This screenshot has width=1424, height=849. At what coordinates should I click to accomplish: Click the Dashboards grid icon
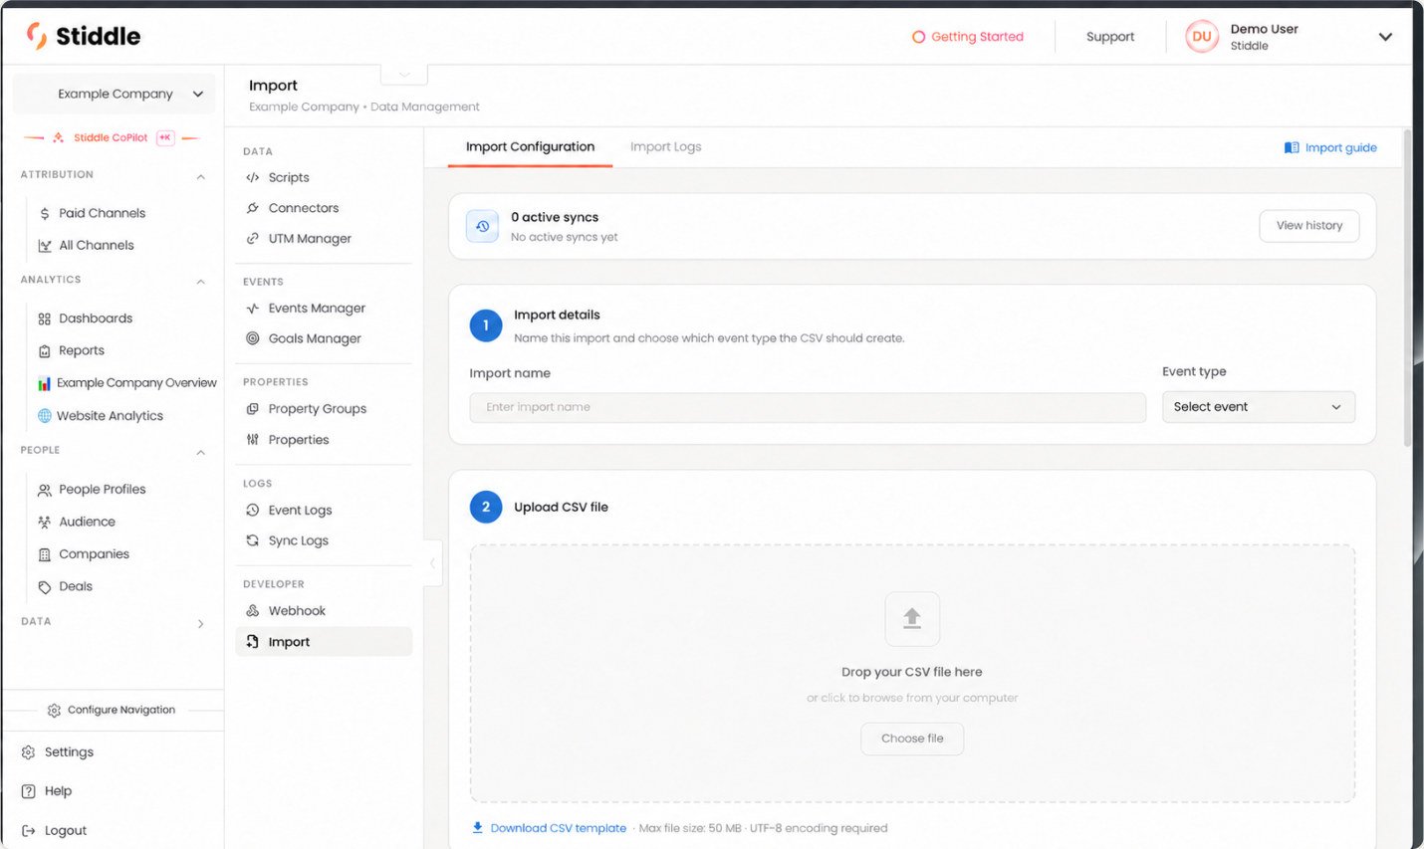tap(45, 319)
